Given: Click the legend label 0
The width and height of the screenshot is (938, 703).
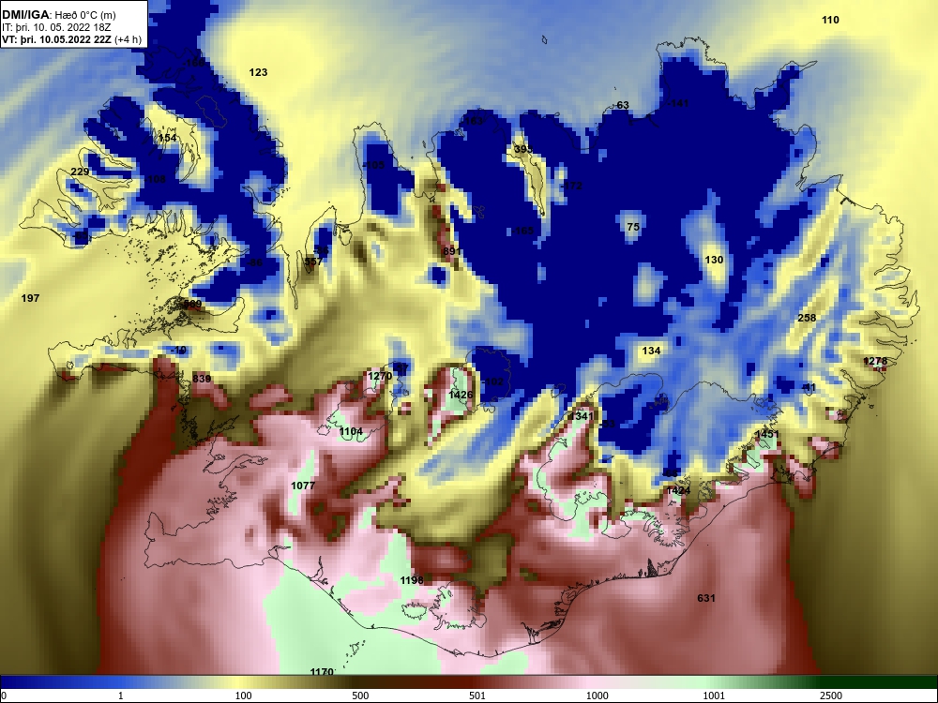Looking at the screenshot, I should tap(4, 696).
